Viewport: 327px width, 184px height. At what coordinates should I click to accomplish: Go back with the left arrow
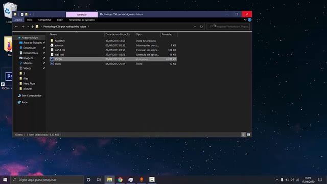(x=16, y=27)
